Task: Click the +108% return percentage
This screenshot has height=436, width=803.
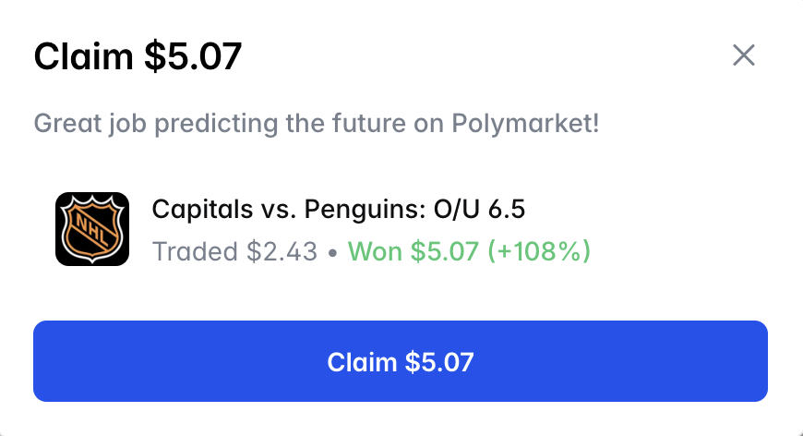Action: (x=540, y=250)
